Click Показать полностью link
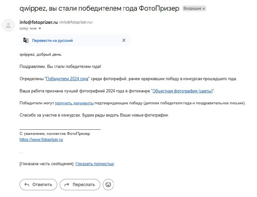 coord(94,164)
